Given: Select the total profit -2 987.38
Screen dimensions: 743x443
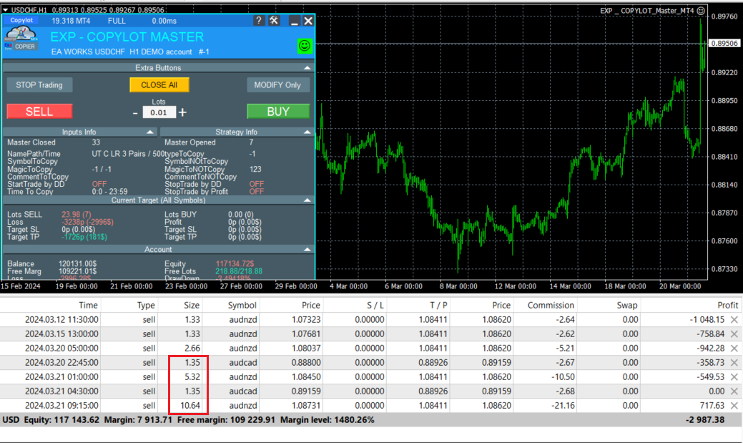Looking at the screenshot, I should click(x=705, y=420).
